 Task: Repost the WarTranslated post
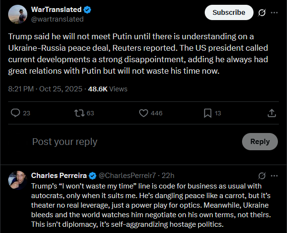(x=79, y=113)
